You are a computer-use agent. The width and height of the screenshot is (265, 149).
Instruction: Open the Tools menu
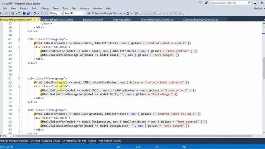coord(65,8)
